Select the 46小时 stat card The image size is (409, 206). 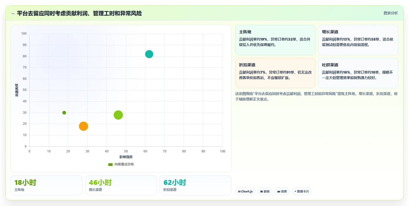(121, 185)
